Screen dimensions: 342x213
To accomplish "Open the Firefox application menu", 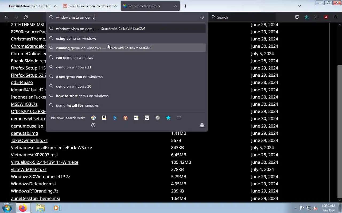I will pos(336,17).
